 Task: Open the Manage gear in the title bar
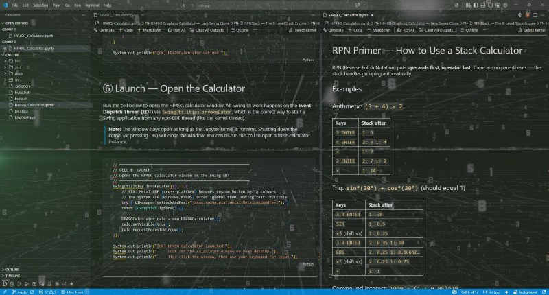(505, 5)
